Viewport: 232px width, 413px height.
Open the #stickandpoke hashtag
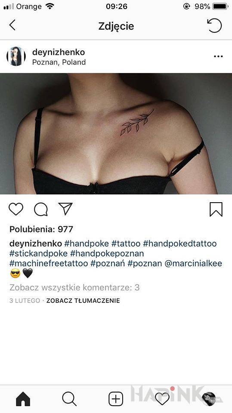click(38, 254)
